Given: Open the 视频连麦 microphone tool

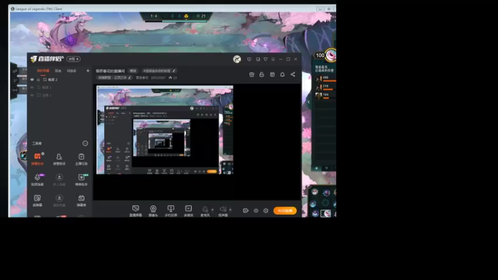Looking at the screenshot, I should pyautogui.click(x=37, y=180).
